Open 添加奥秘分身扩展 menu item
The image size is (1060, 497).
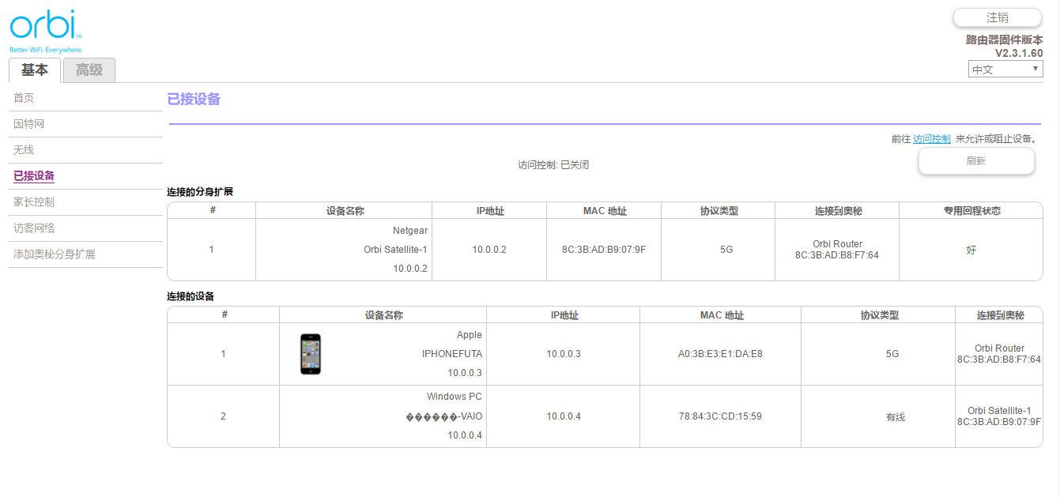pyautogui.click(x=55, y=254)
